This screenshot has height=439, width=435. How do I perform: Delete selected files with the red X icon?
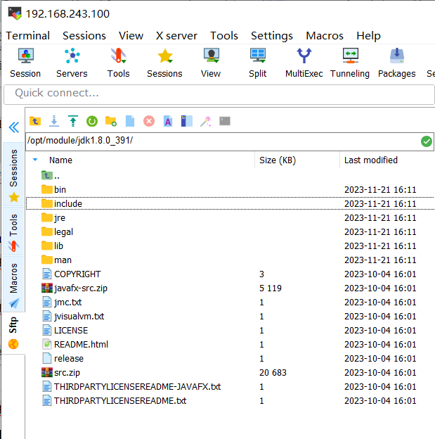(x=149, y=121)
